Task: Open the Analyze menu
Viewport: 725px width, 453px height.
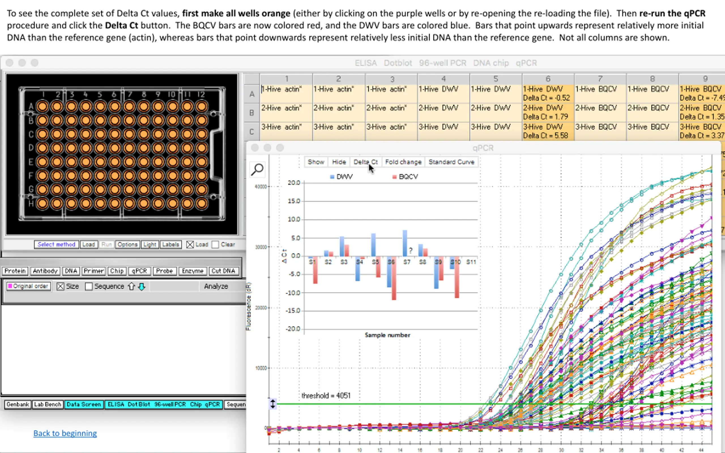Action: (216, 287)
